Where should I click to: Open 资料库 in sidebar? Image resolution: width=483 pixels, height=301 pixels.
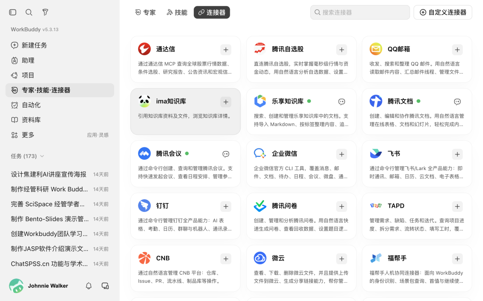tap(60, 120)
